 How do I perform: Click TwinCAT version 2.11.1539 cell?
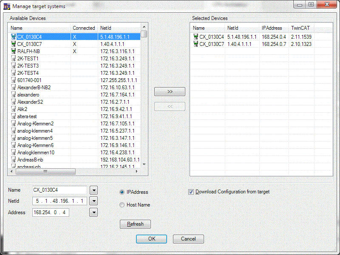301,37
